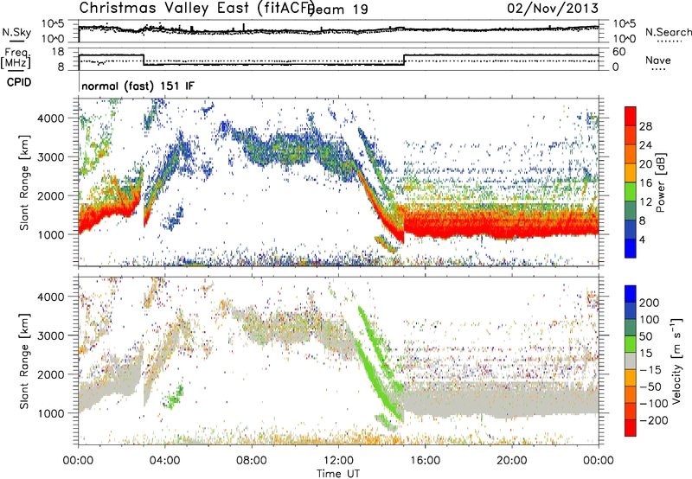Click the '3000' tick on power panel axis

pos(51,157)
